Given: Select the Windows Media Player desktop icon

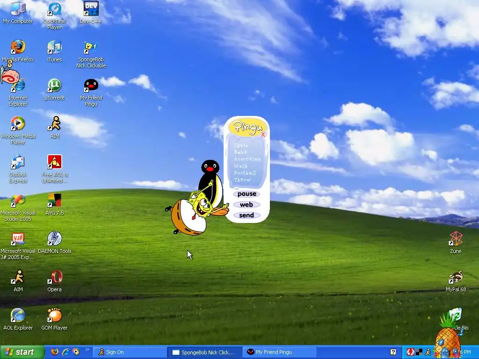Looking at the screenshot, I should [x=18, y=130].
